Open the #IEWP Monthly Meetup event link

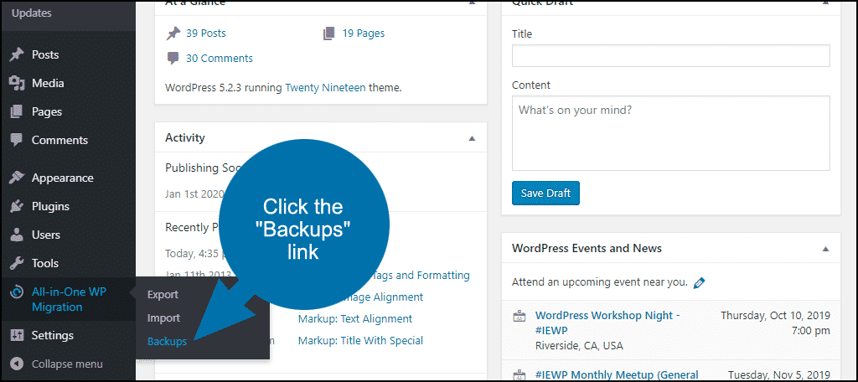tap(617, 375)
